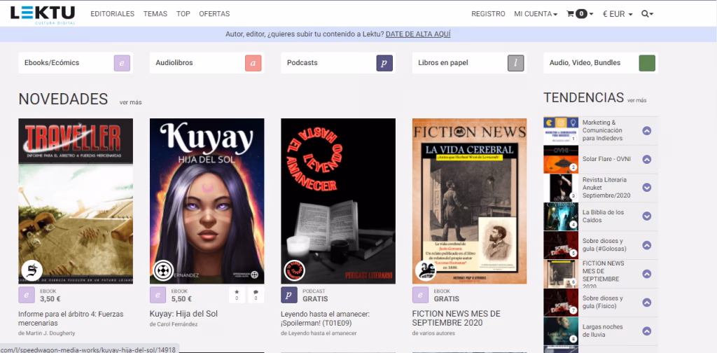
Task: Click publisher badge on Fiction News cover
Action: pyautogui.click(x=426, y=270)
